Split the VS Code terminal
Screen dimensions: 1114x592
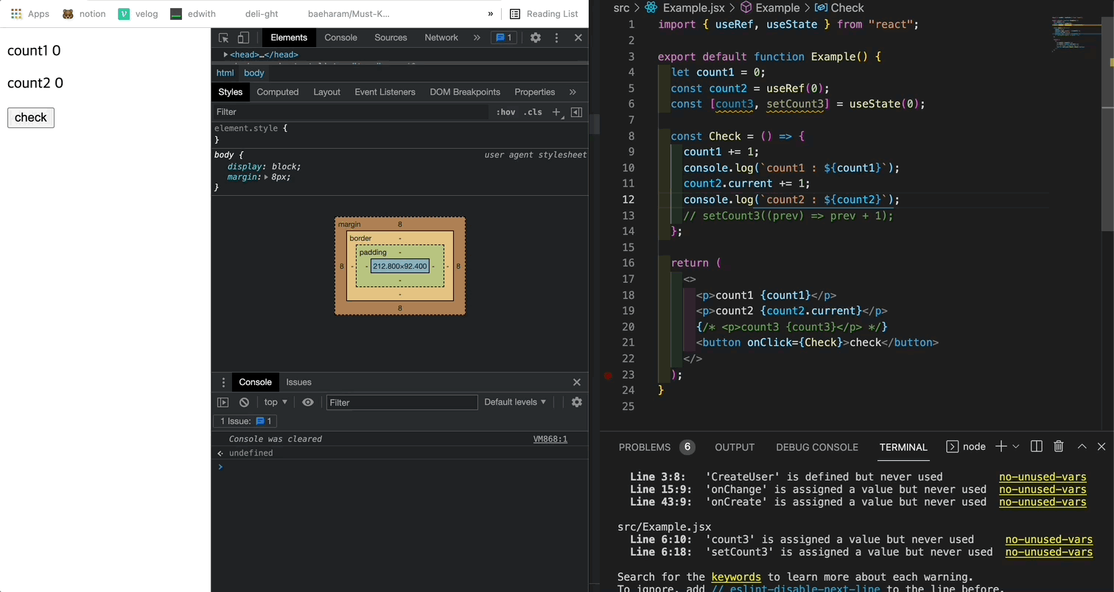pyautogui.click(x=1037, y=446)
